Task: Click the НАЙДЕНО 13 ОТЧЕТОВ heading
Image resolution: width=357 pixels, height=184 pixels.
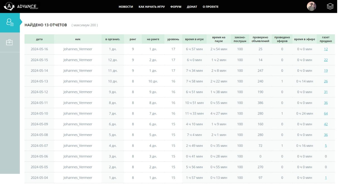Action: pyautogui.click(x=46, y=25)
